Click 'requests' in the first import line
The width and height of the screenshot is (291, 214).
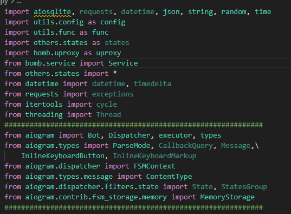(96, 12)
